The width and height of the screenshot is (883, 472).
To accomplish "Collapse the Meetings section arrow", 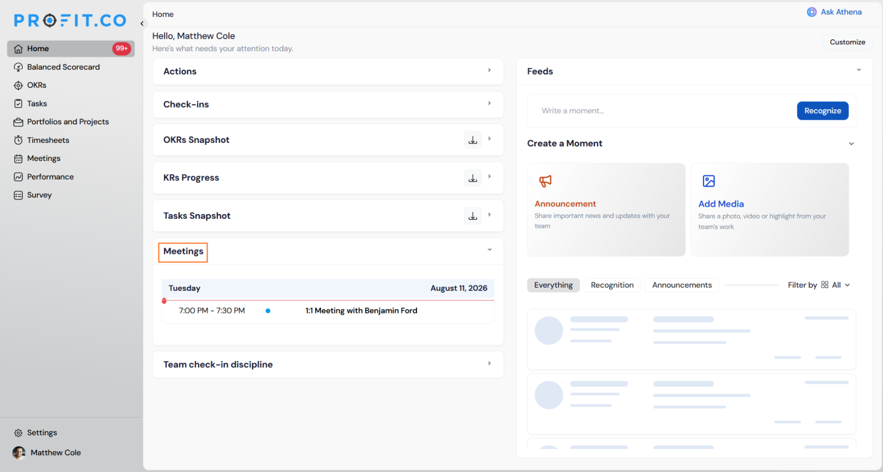I will click(x=489, y=250).
